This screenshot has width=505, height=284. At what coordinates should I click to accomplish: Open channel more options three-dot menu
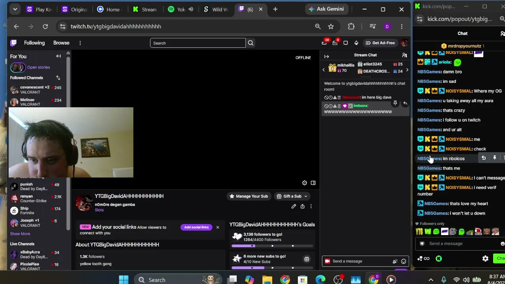pos(311,206)
